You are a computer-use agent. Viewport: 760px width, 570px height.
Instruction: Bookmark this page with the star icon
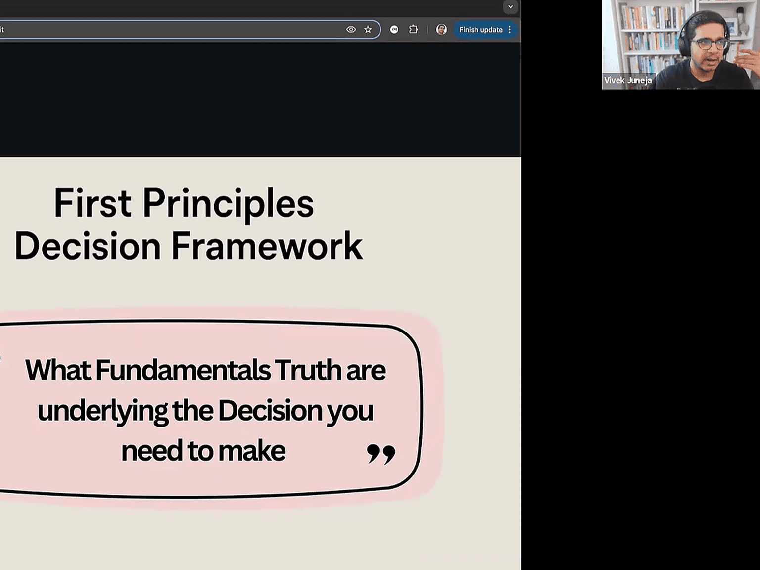368,30
